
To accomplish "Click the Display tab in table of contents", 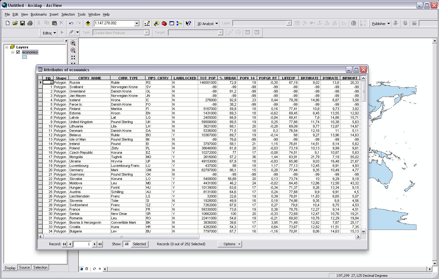I will (10, 268).
